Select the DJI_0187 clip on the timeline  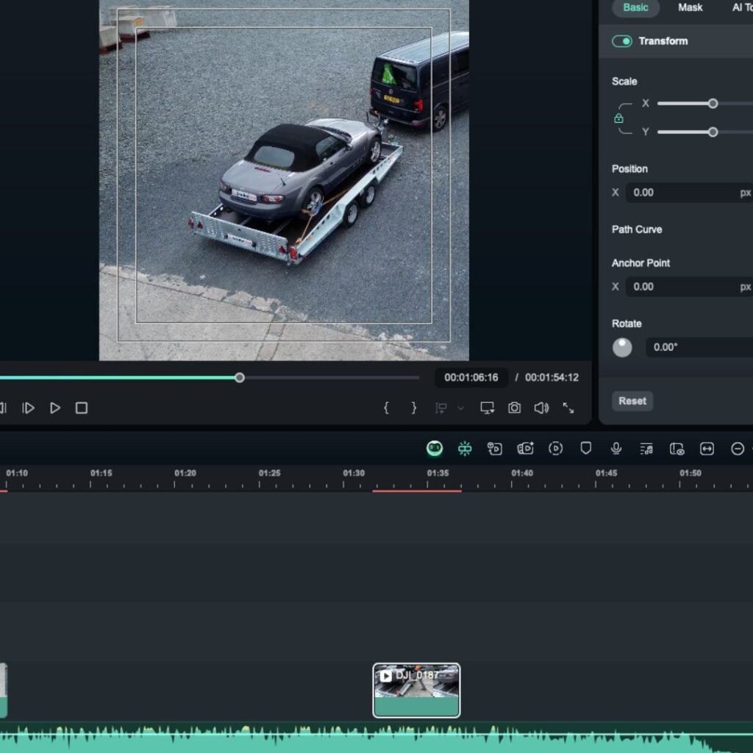(x=416, y=690)
